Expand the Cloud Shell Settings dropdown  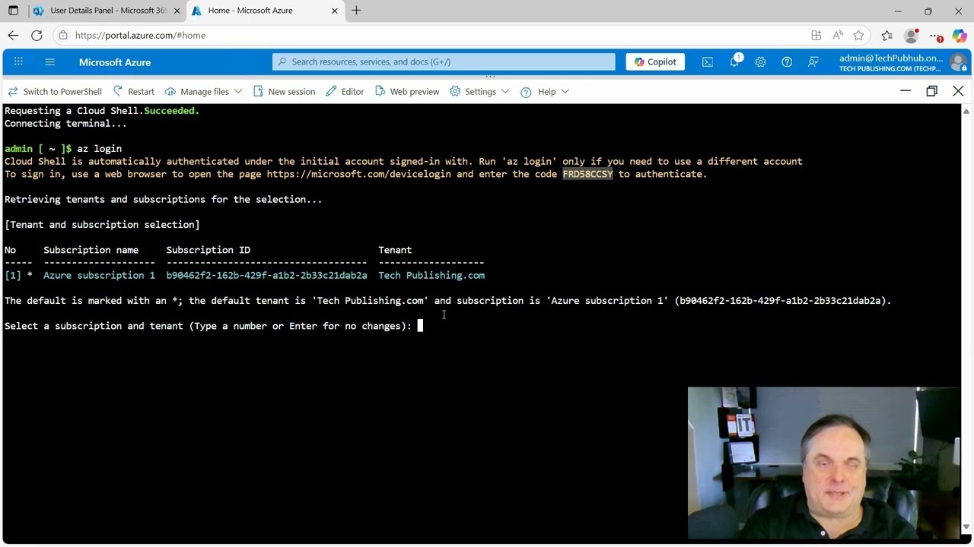[479, 91]
